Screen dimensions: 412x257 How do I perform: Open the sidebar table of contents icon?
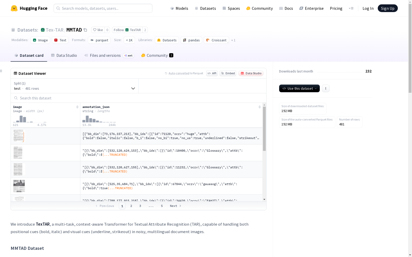(x=1, y=71)
